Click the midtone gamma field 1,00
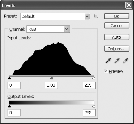The image size is (134, 124). 51,85
